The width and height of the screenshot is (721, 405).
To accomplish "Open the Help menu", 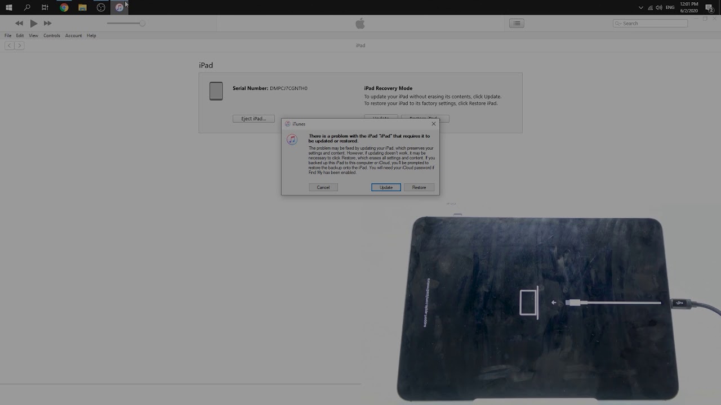I will [91, 35].
